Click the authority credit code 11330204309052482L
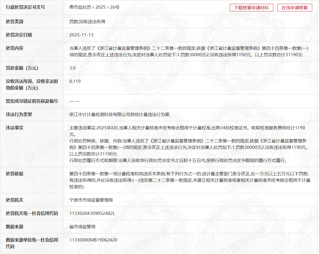319x254 pixels. (92, 213)
